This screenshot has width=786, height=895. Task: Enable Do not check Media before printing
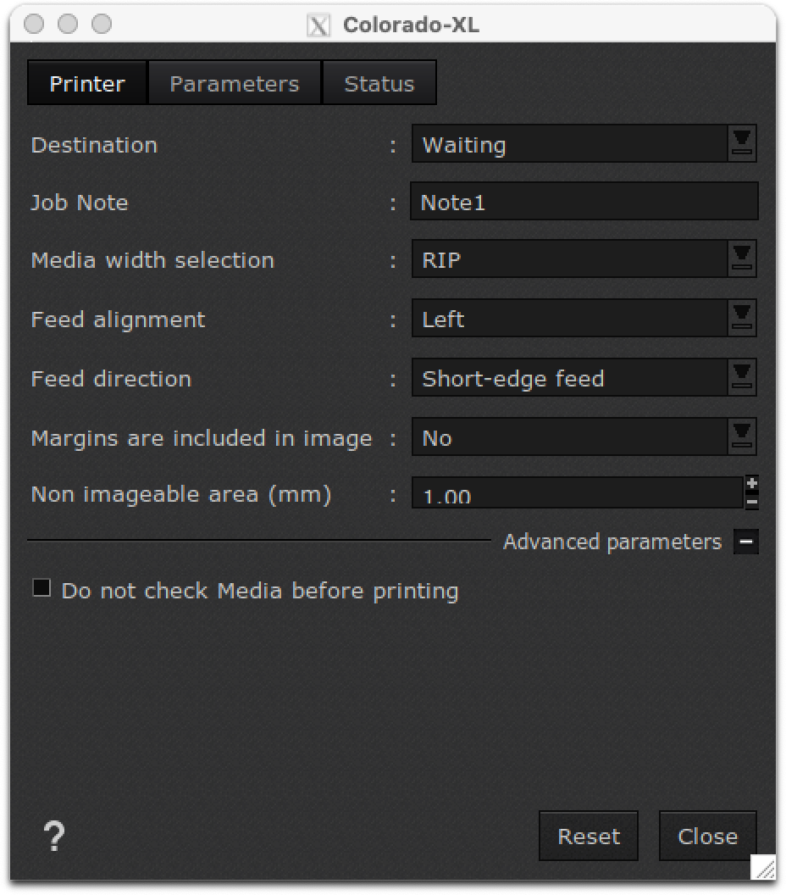tap(42, 588)
